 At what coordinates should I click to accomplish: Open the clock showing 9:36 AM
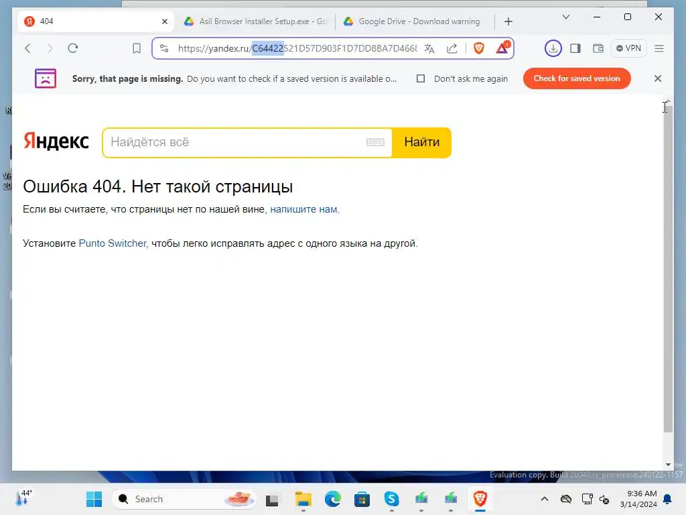point(638,499)
